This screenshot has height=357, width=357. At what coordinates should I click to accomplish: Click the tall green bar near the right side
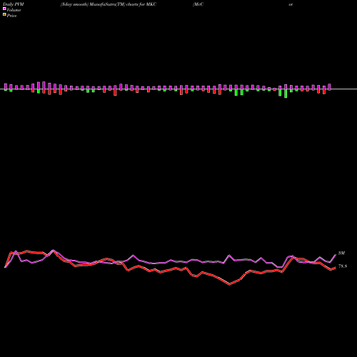click(x=286, y=94)
